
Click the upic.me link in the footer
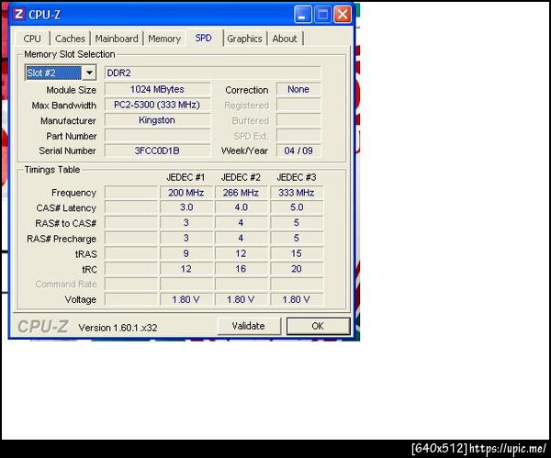[x=508, y=449]
